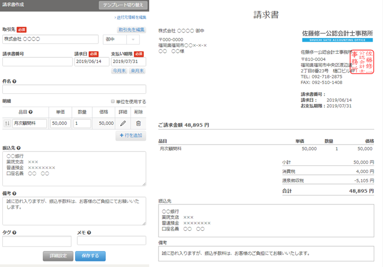Set due date with 来月末 button
The width and height of the screenshot is (383, 267).
(137, 71)
